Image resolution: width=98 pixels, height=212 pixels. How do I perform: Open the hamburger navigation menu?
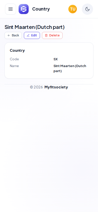pyautogui.click(x=11, y=9)
